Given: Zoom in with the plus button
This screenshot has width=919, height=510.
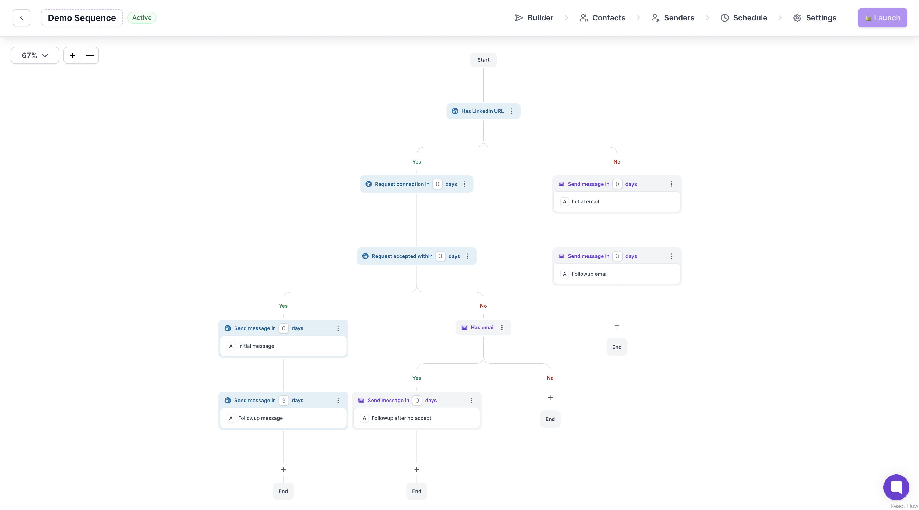Looking at the screenshot, I should click(72, 55).
